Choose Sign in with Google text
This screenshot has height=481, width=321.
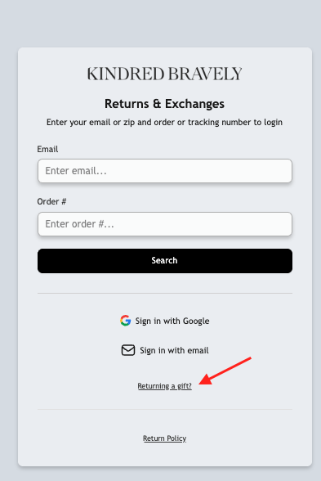click(172, 321)
